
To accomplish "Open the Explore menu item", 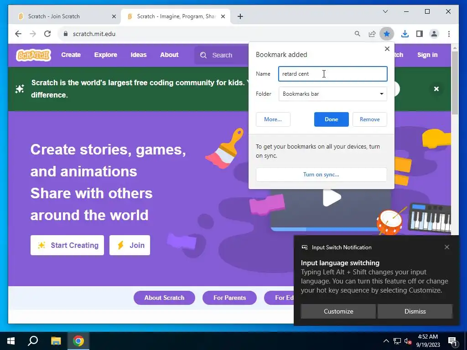I will tap(106, 55).
